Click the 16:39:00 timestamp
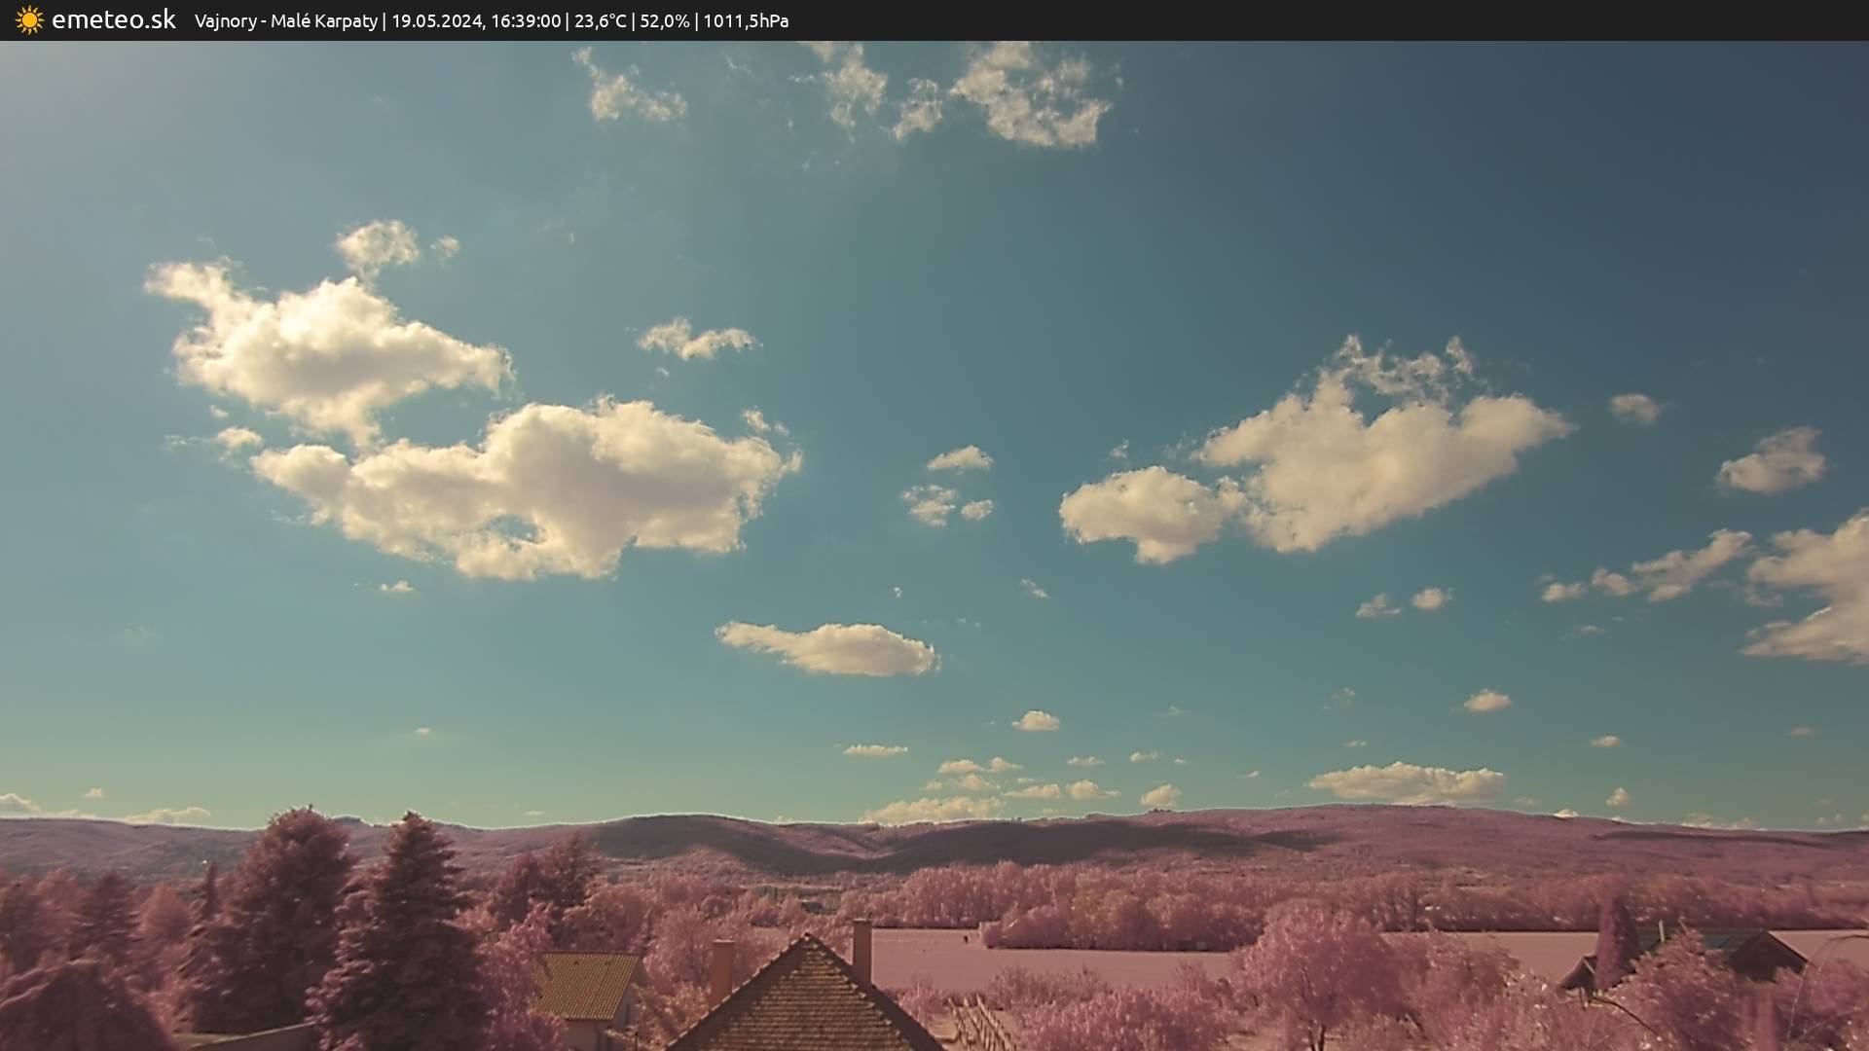The height and width of the screenshot is (1051, 1869). [526, 20]
